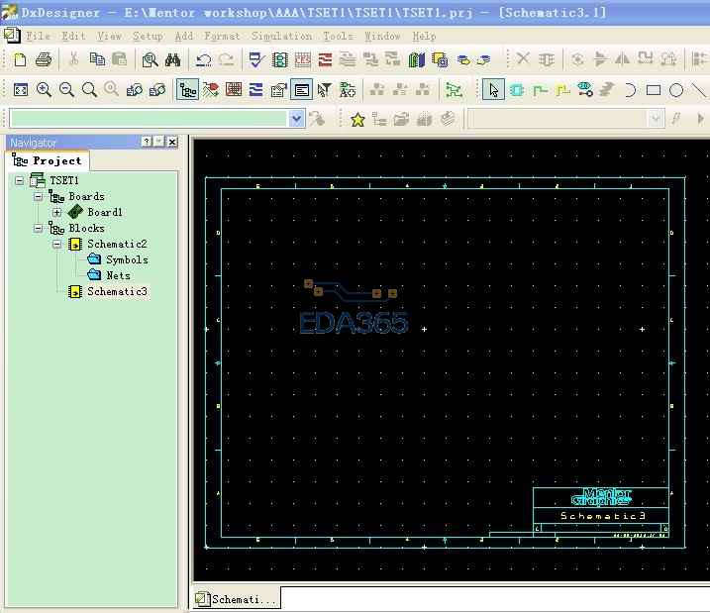
Task: Click the New document icon
Action: coord(20,60)
